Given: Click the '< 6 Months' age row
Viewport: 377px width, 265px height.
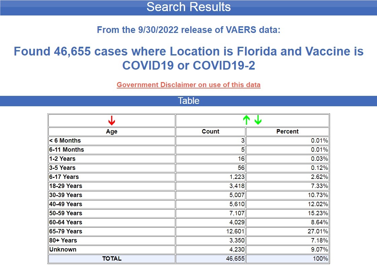Looking at the screenshot, I should [x=65, y=141].
